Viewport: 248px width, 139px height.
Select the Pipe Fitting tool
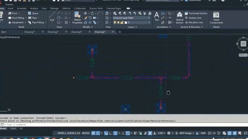(36, 22)
